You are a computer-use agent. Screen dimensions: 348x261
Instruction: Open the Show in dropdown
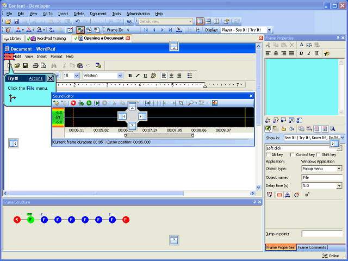point(343,138)
